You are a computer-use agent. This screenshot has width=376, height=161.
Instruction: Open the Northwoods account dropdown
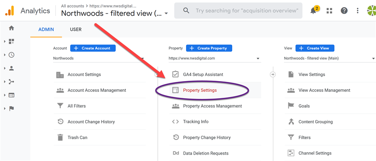[99, 58]
